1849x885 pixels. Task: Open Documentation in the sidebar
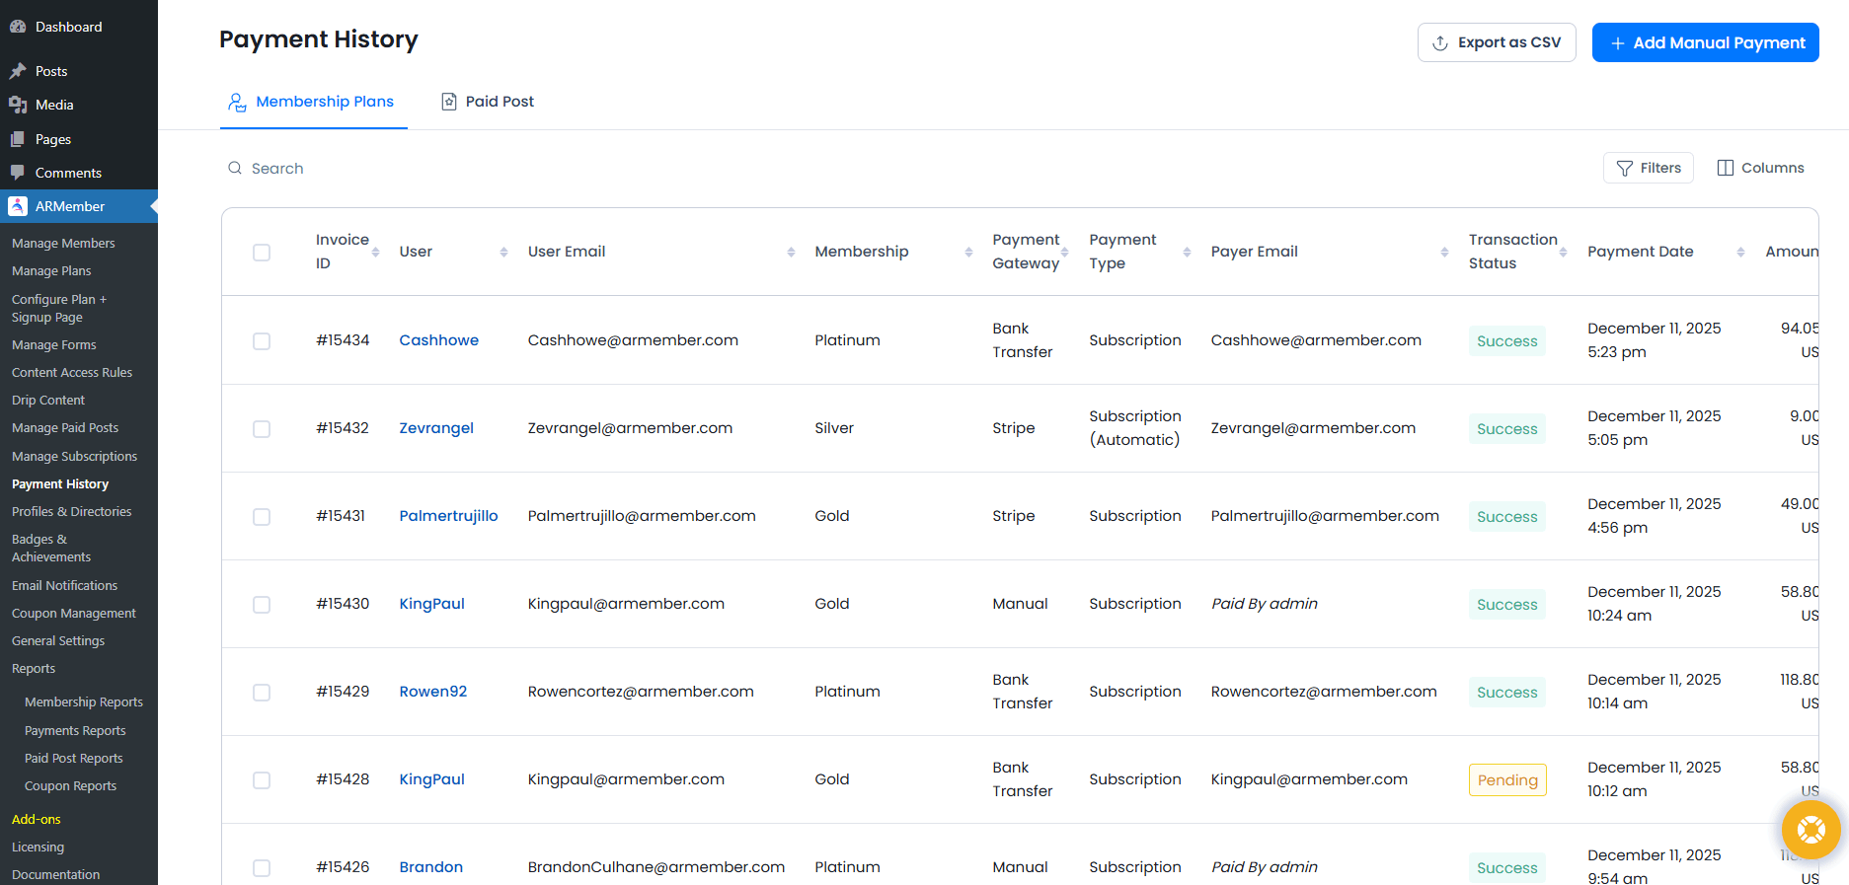coord(55,874)
